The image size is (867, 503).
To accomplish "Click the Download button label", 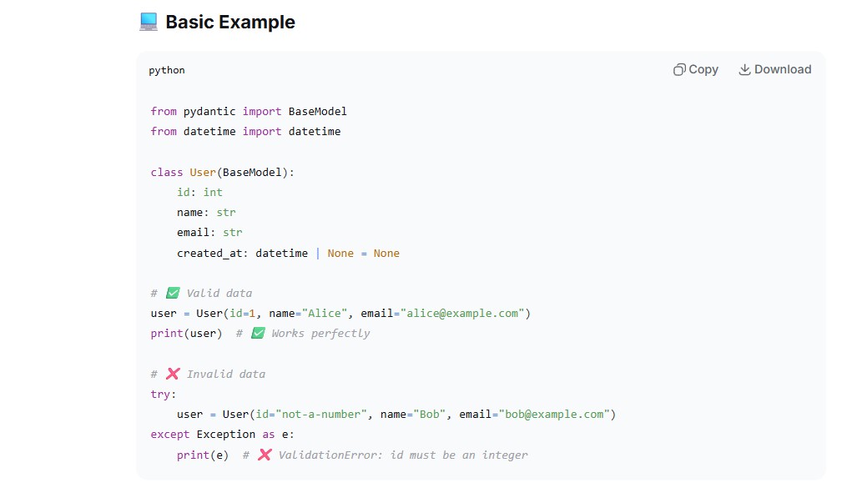I will (x=783, y=69).
